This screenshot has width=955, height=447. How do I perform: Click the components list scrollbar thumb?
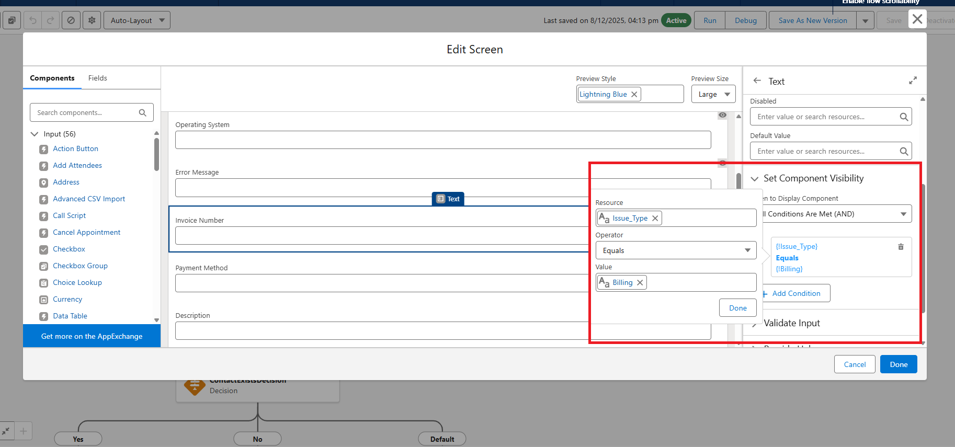coord(156,154)
